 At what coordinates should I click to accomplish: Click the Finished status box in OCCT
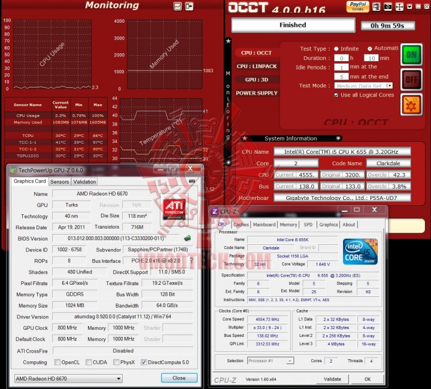click(293, 25)
